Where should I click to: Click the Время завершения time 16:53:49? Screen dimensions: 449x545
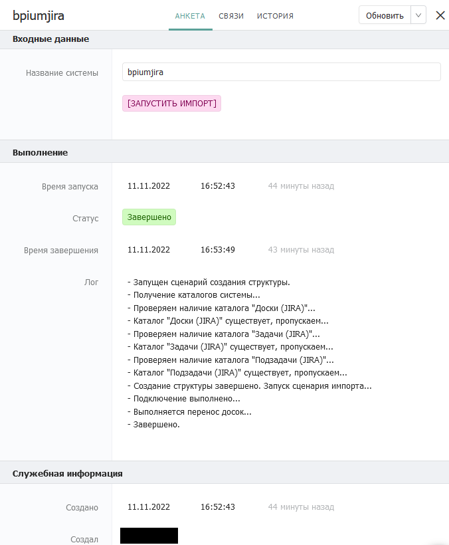coord(218,250)
